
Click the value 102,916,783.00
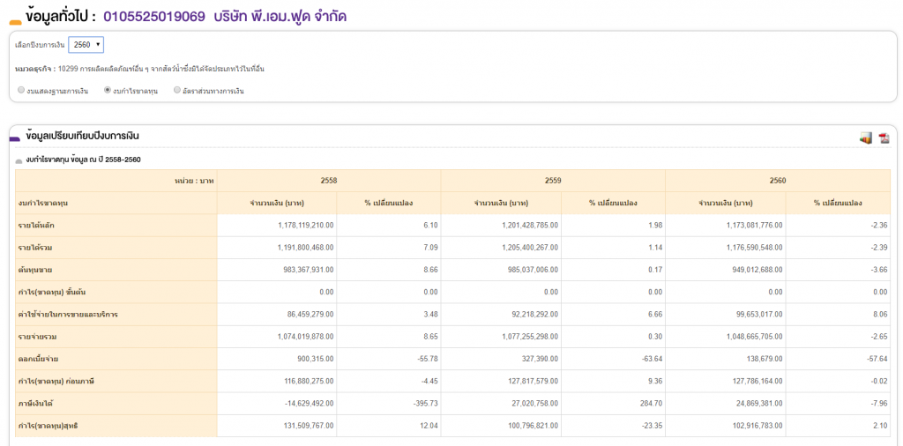click(757, 426)
